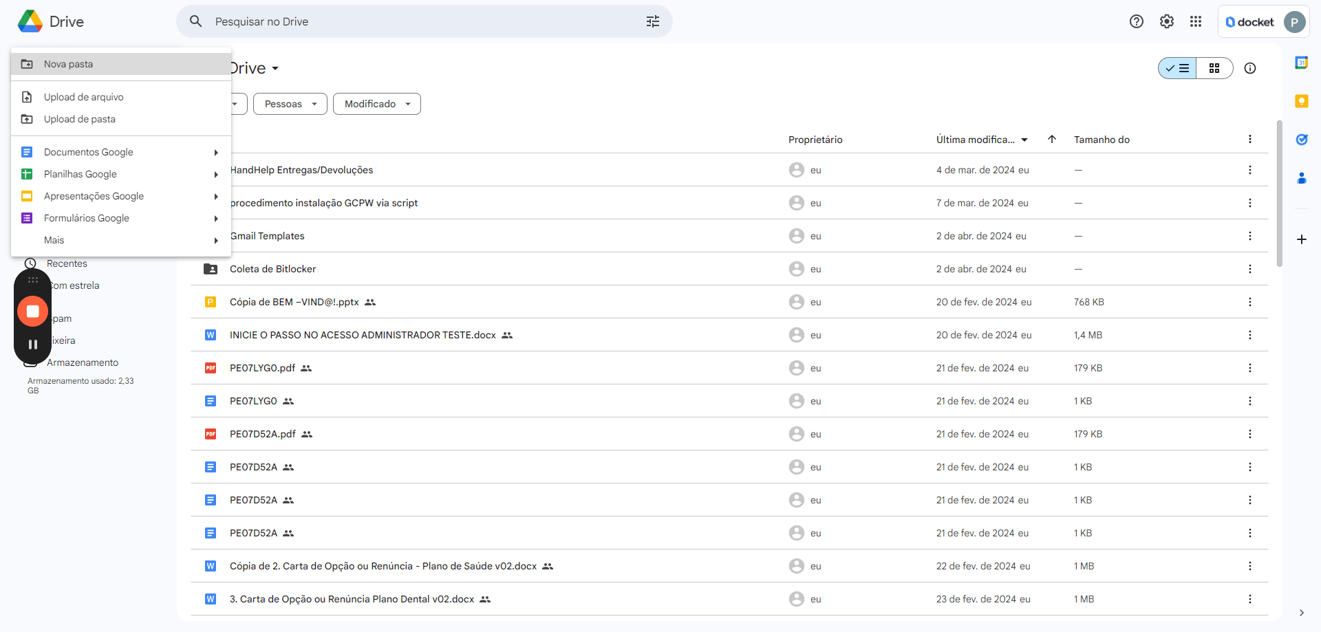Open search filter options icon
The image size is (1321, 632).
[x=653, y=21]
